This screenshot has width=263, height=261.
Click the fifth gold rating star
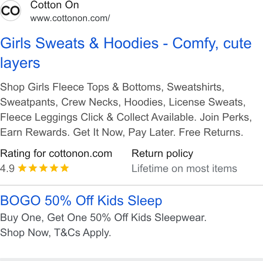click(x=65, y=168)
